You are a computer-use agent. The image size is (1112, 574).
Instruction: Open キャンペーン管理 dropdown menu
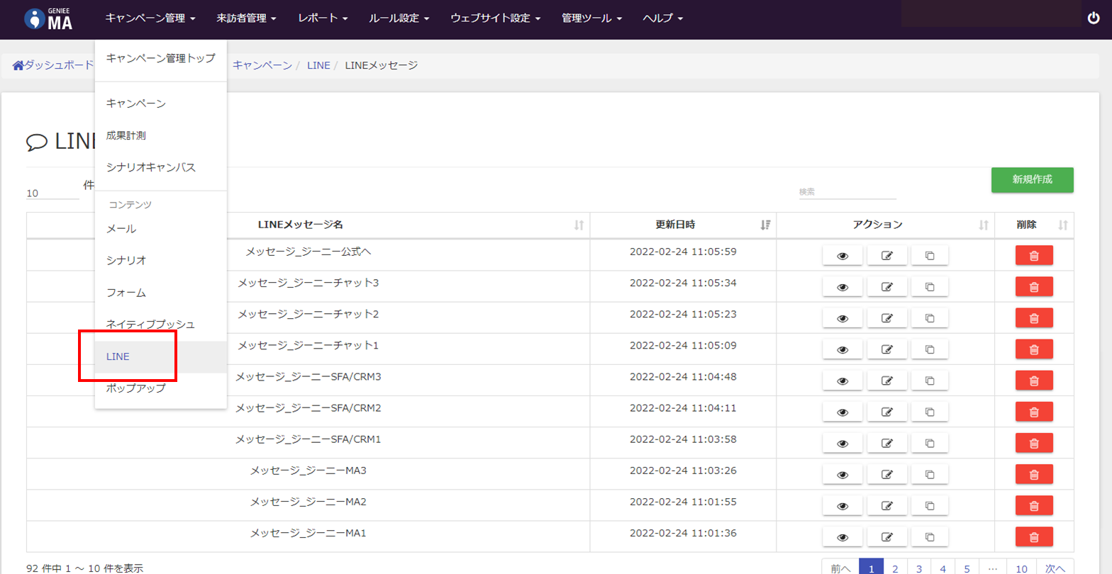(150, 18)
